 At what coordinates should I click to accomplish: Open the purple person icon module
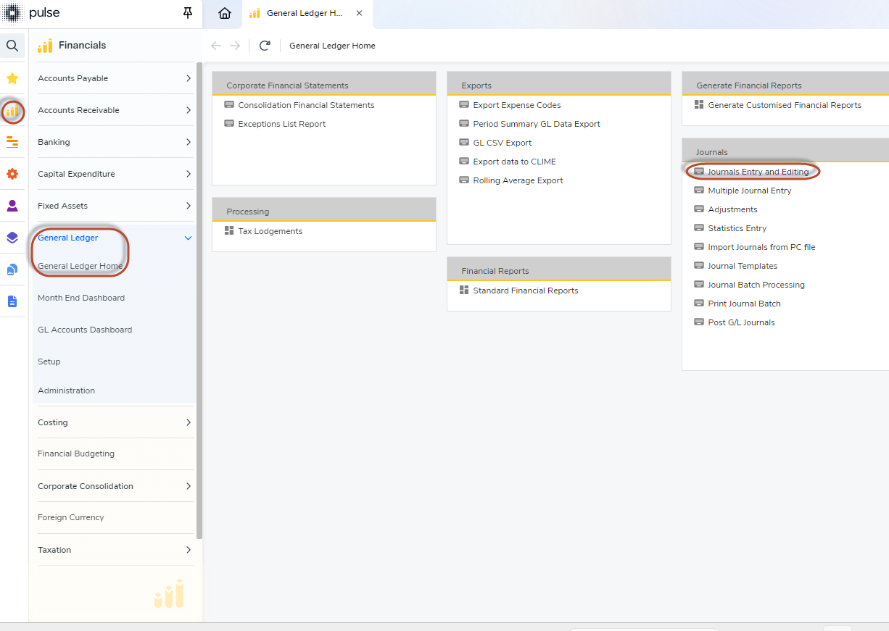pos(12,206)
